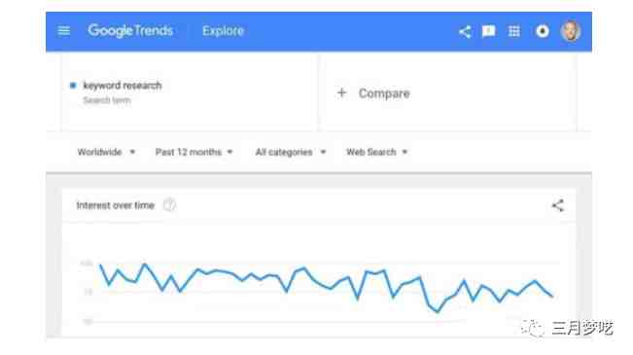The height and width of the screenshot is (355, 633).
Task: Expand the All categories dropdown
Action: tap(291, 153)
